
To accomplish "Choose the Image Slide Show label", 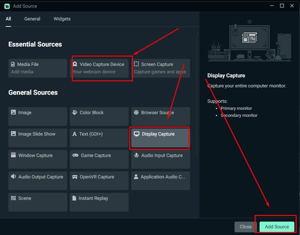I will 37,134.
